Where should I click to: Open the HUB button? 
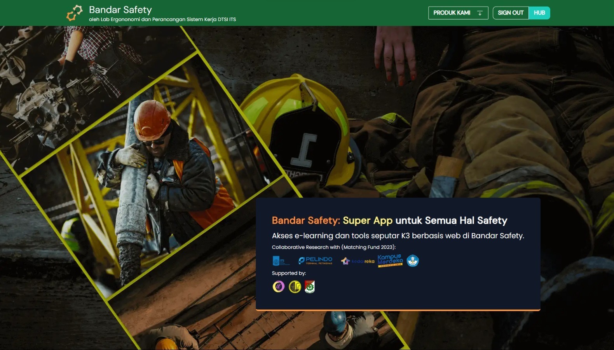pos(539,13)
